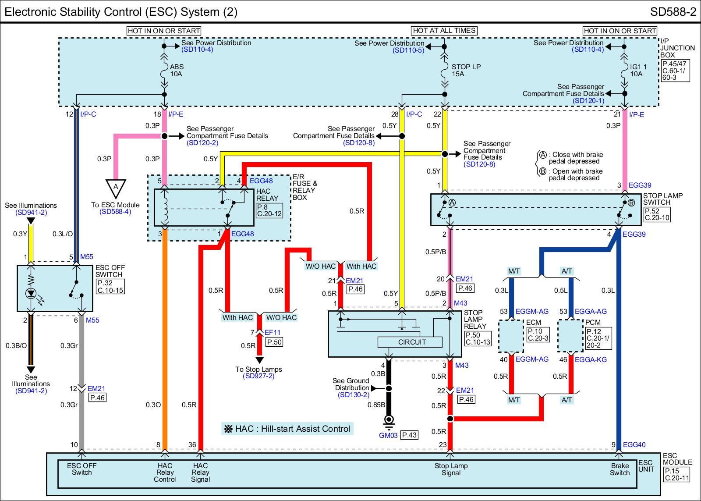Click the LED symbol in ESC OFF switch
The width and height of the screenshot is (701, 501).
(31, 293)
